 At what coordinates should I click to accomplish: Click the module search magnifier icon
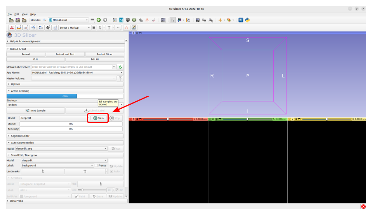coord(44,20)
